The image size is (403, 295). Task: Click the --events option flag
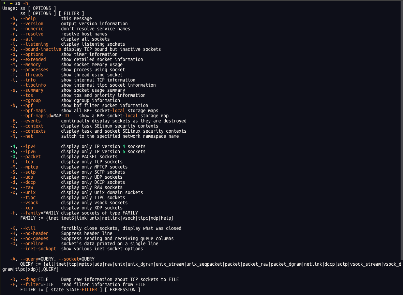[30, 121]
